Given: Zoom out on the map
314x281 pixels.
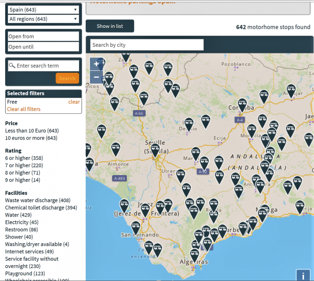Looking at the screenshot, I should click(97, 77).
